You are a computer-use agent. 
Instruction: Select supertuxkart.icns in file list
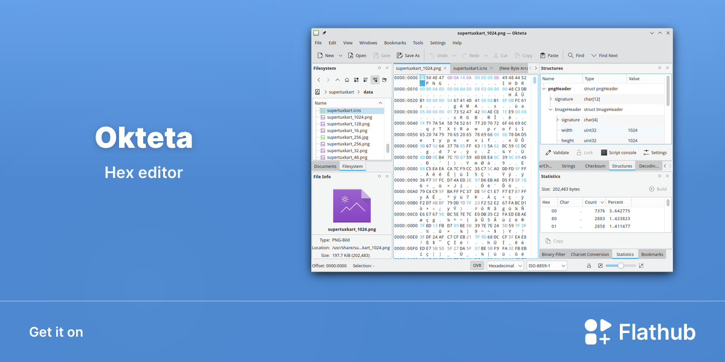tap(352, 110)
